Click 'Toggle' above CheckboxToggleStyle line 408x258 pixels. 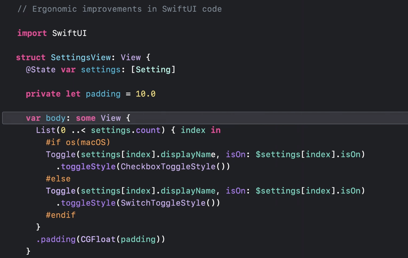tap(61, 155)
